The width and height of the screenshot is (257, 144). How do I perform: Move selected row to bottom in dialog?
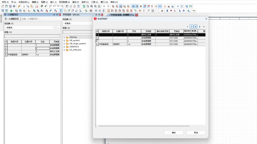pos(200,26)
